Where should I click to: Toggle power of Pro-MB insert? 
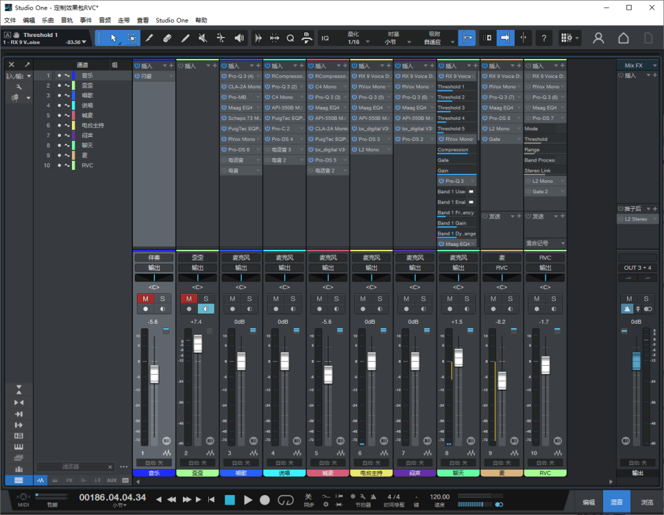point(224,97)
